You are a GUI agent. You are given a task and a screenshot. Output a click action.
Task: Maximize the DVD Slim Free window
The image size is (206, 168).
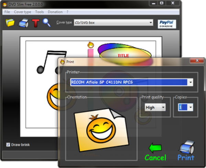162,3
